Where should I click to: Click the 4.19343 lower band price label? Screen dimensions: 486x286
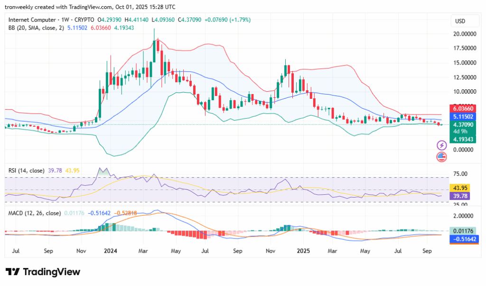click(x=462, y=139)
